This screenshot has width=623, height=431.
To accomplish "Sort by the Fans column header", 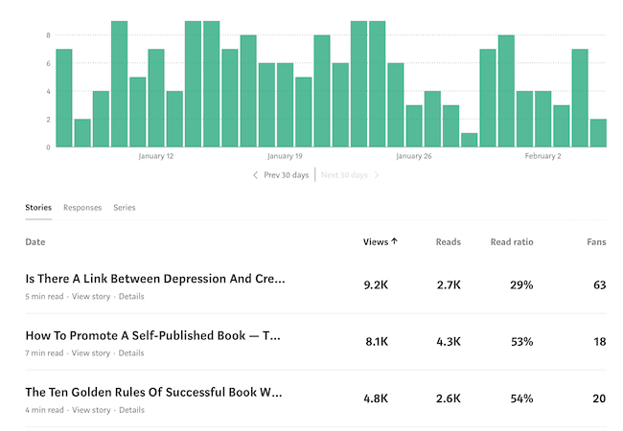I will tap(595, 242).
